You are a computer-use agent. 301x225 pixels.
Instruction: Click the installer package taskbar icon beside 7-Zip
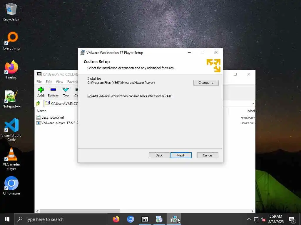tap(159, 219)
